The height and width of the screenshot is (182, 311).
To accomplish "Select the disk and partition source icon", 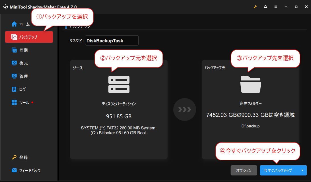I will (119, 84).
